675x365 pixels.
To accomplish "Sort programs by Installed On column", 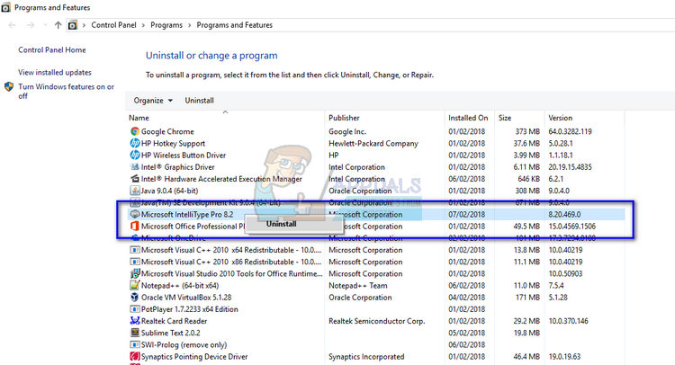I will (x=468, y=118).
